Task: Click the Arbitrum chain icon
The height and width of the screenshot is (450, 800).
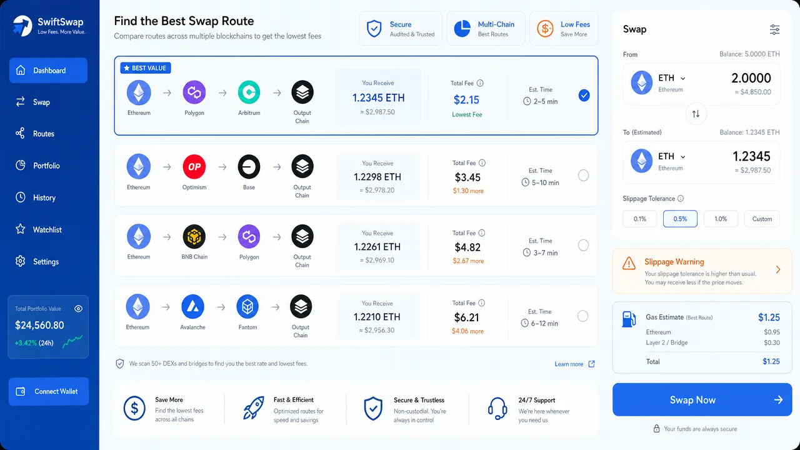Action: (x=249, y=92)
